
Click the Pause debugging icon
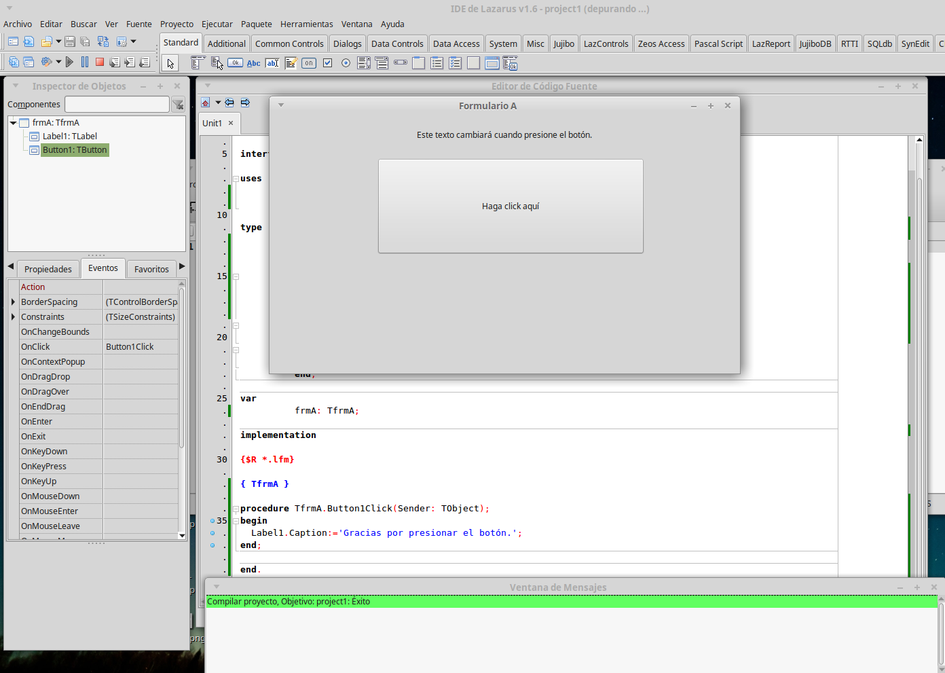(85, 62)
